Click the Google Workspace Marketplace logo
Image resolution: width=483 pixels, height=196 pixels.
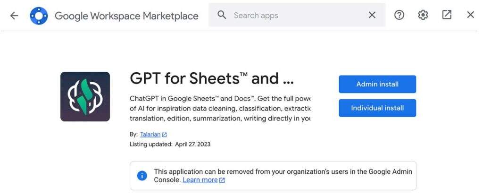[39, 16]
